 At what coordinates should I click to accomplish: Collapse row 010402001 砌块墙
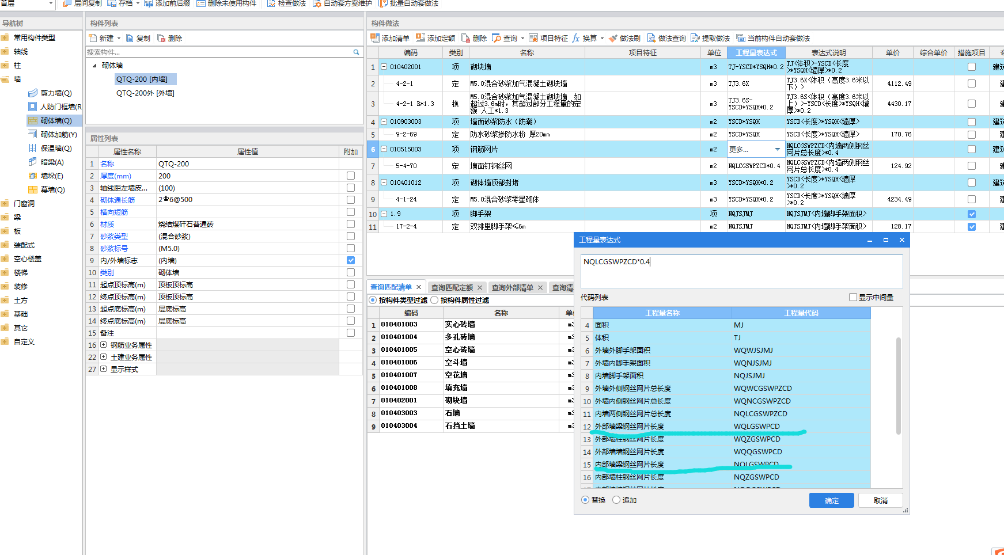(384, 67)
